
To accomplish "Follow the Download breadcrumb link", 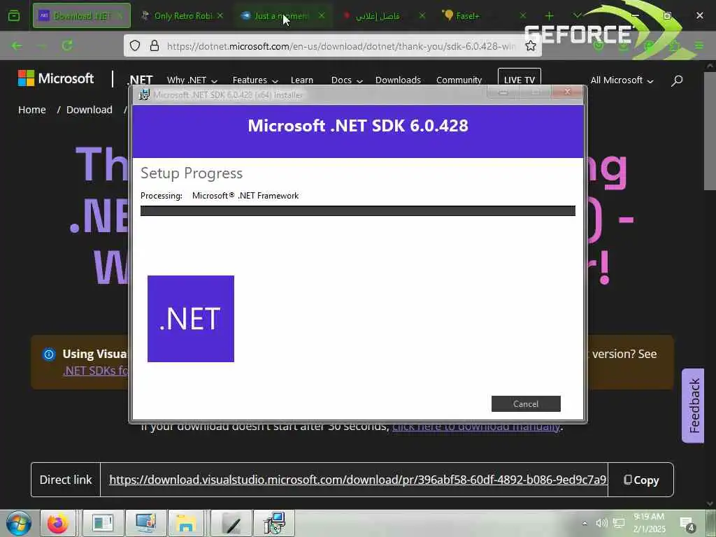I will click(89, 110).
